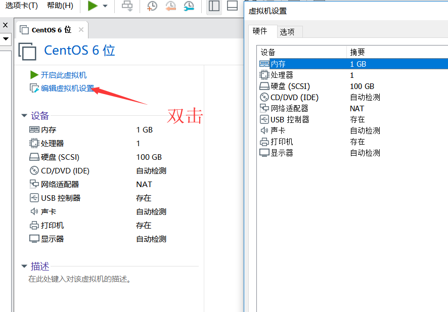Click the large CentOS VM icon beside title
The width and height of the screenshot is (448, 312).
[27, 52]
